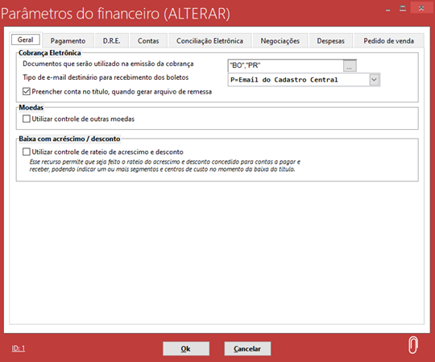Switch to the Pagamento tab
Screen dimensions: 435x362
pyautogui.click(x=68, y=41)
